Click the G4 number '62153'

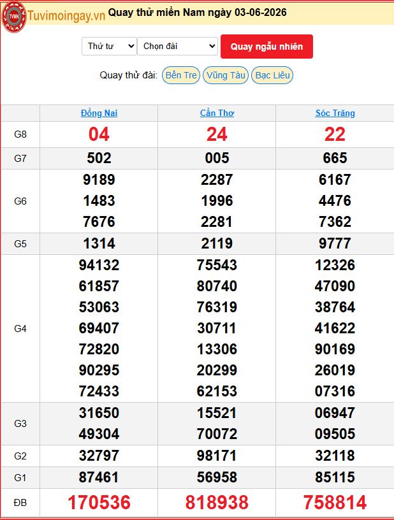click(217, 391)
